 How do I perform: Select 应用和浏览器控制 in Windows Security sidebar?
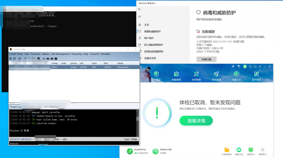153,51
